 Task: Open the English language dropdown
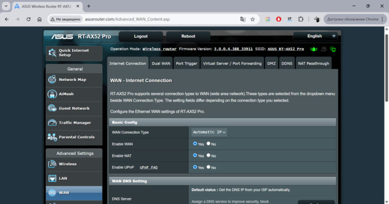tap(315, 36)
